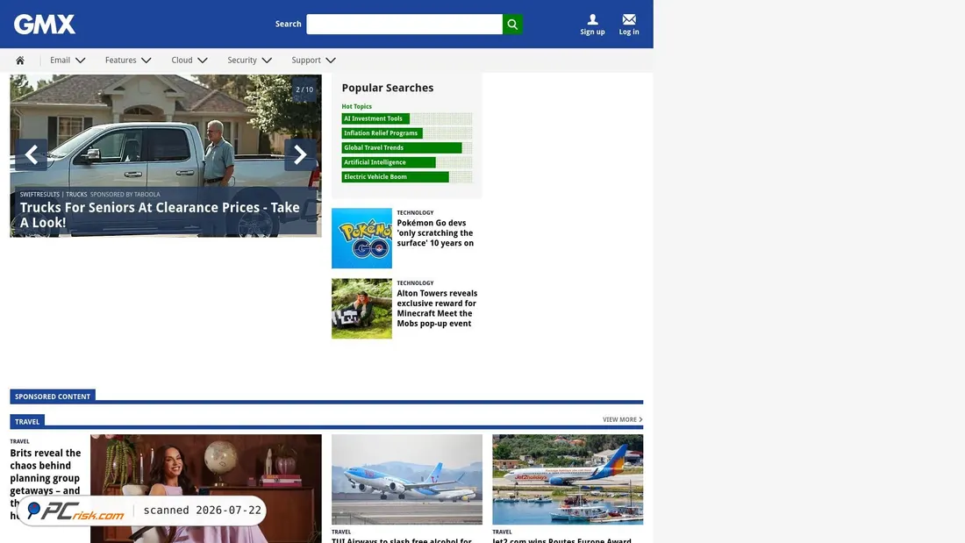Click the Log in envelope icon
Viewport: 965px width, 543px height.
(628, 19)
